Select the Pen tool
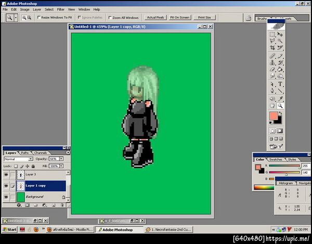 pyautogui.click(x=272, y=91)
